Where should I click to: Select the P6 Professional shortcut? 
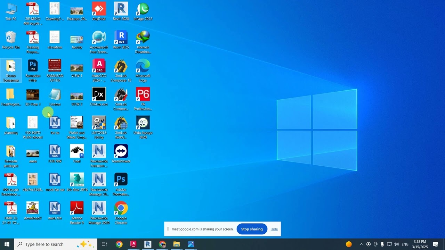point(143,99)
